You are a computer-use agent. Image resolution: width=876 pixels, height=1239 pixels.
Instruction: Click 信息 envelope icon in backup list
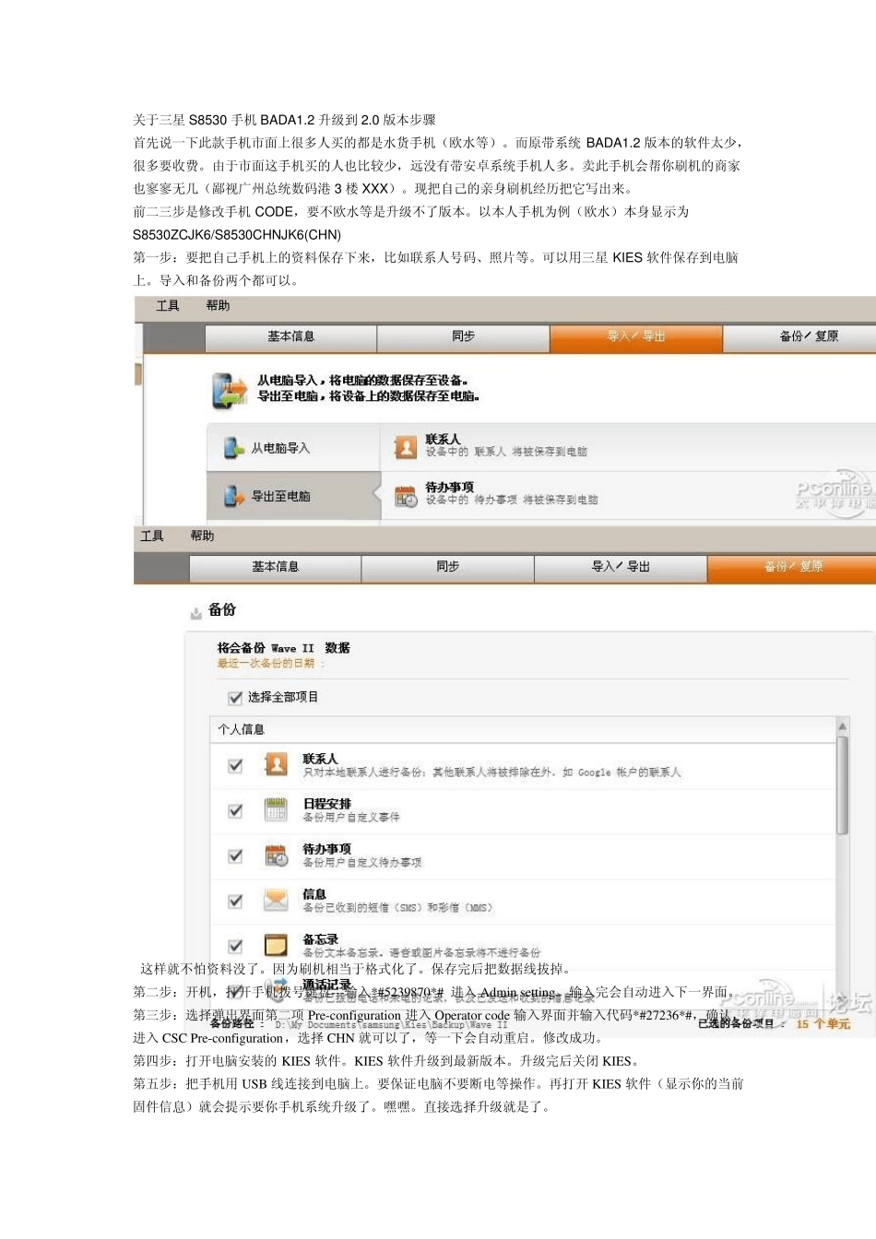(276, 900)
